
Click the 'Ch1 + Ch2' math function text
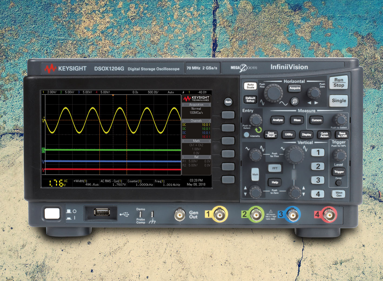coord(196,145)
